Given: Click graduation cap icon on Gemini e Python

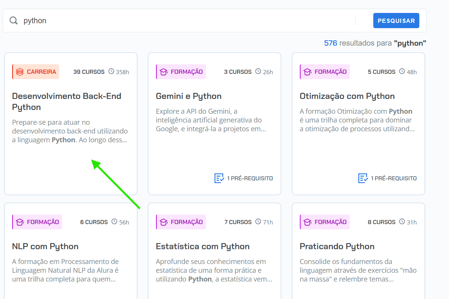Looking at the screenshot, I should (164, 72).
